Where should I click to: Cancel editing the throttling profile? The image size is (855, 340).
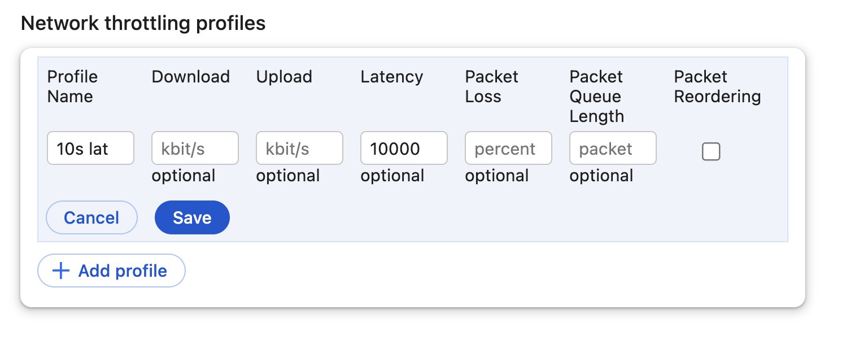pos(91,217)
